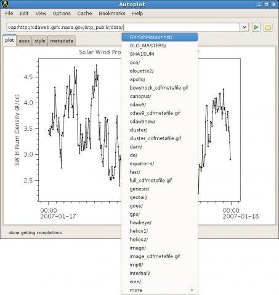279x295 pixels.
Task: Click 'done getting completions' status message
Action: [35, 233]
